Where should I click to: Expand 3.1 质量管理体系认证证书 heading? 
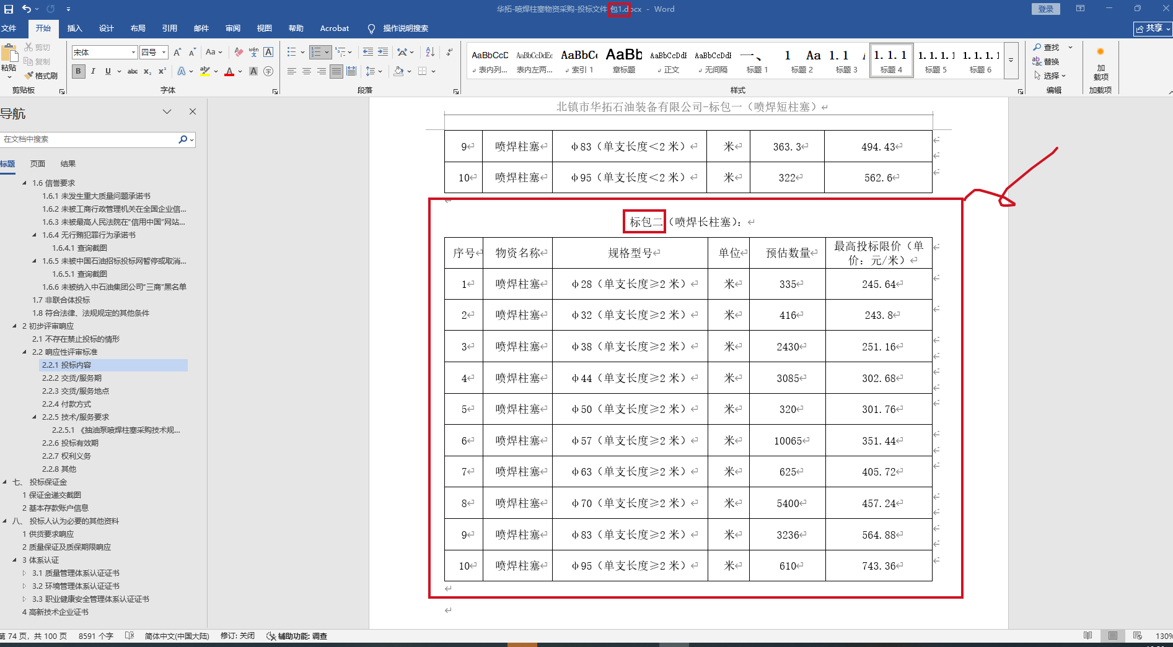click(25, 573)
